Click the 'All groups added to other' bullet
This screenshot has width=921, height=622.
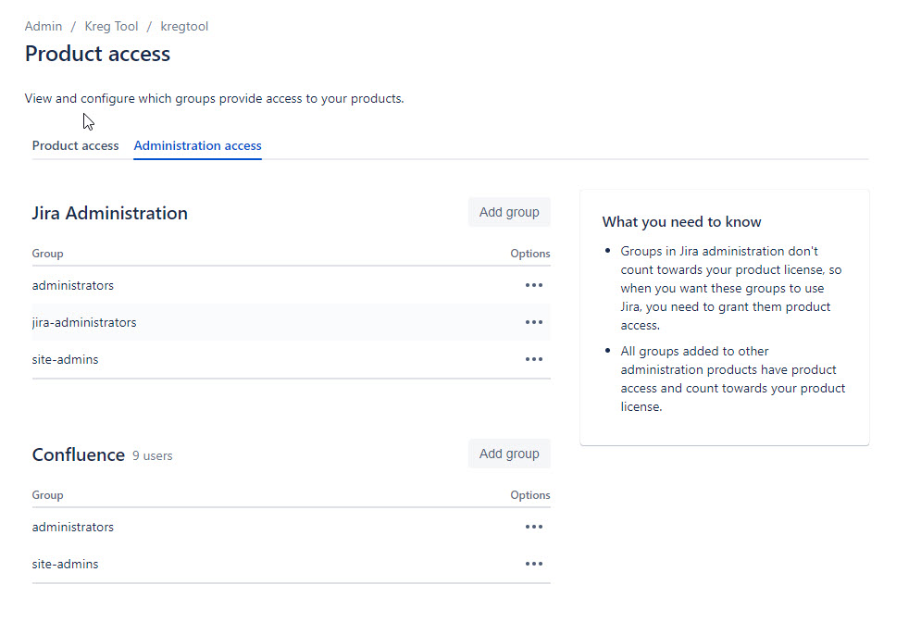point(732,379)
